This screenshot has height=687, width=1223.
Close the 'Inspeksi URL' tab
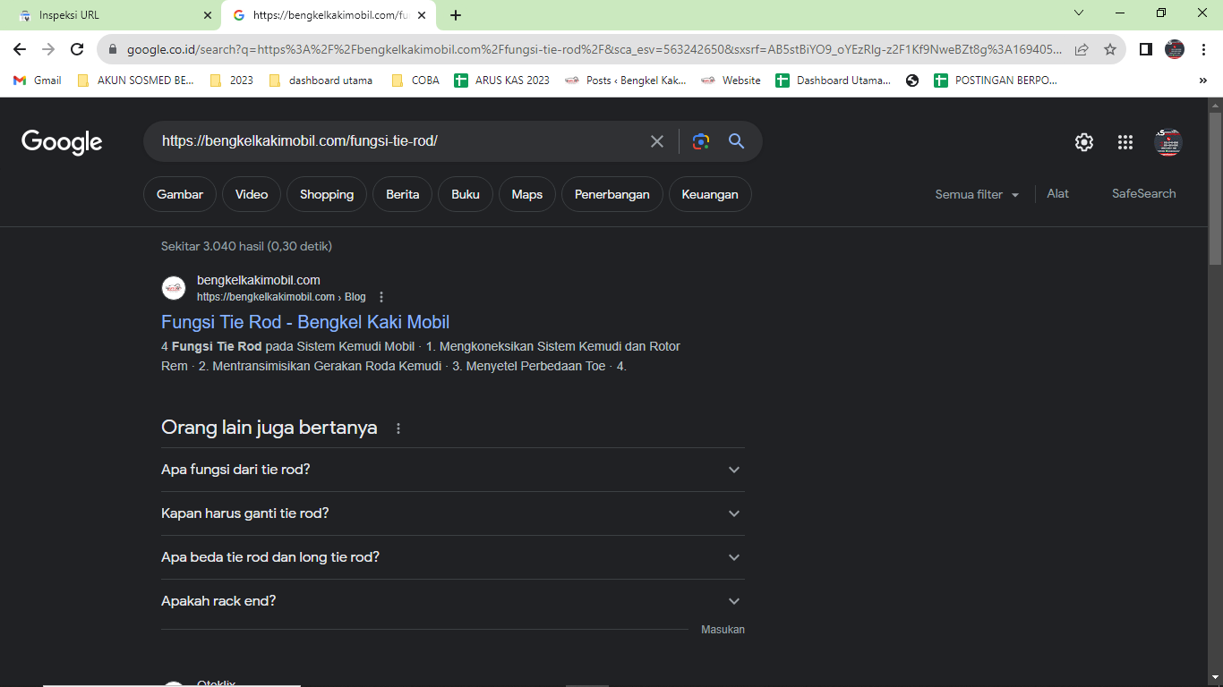(x=208, y=15)
